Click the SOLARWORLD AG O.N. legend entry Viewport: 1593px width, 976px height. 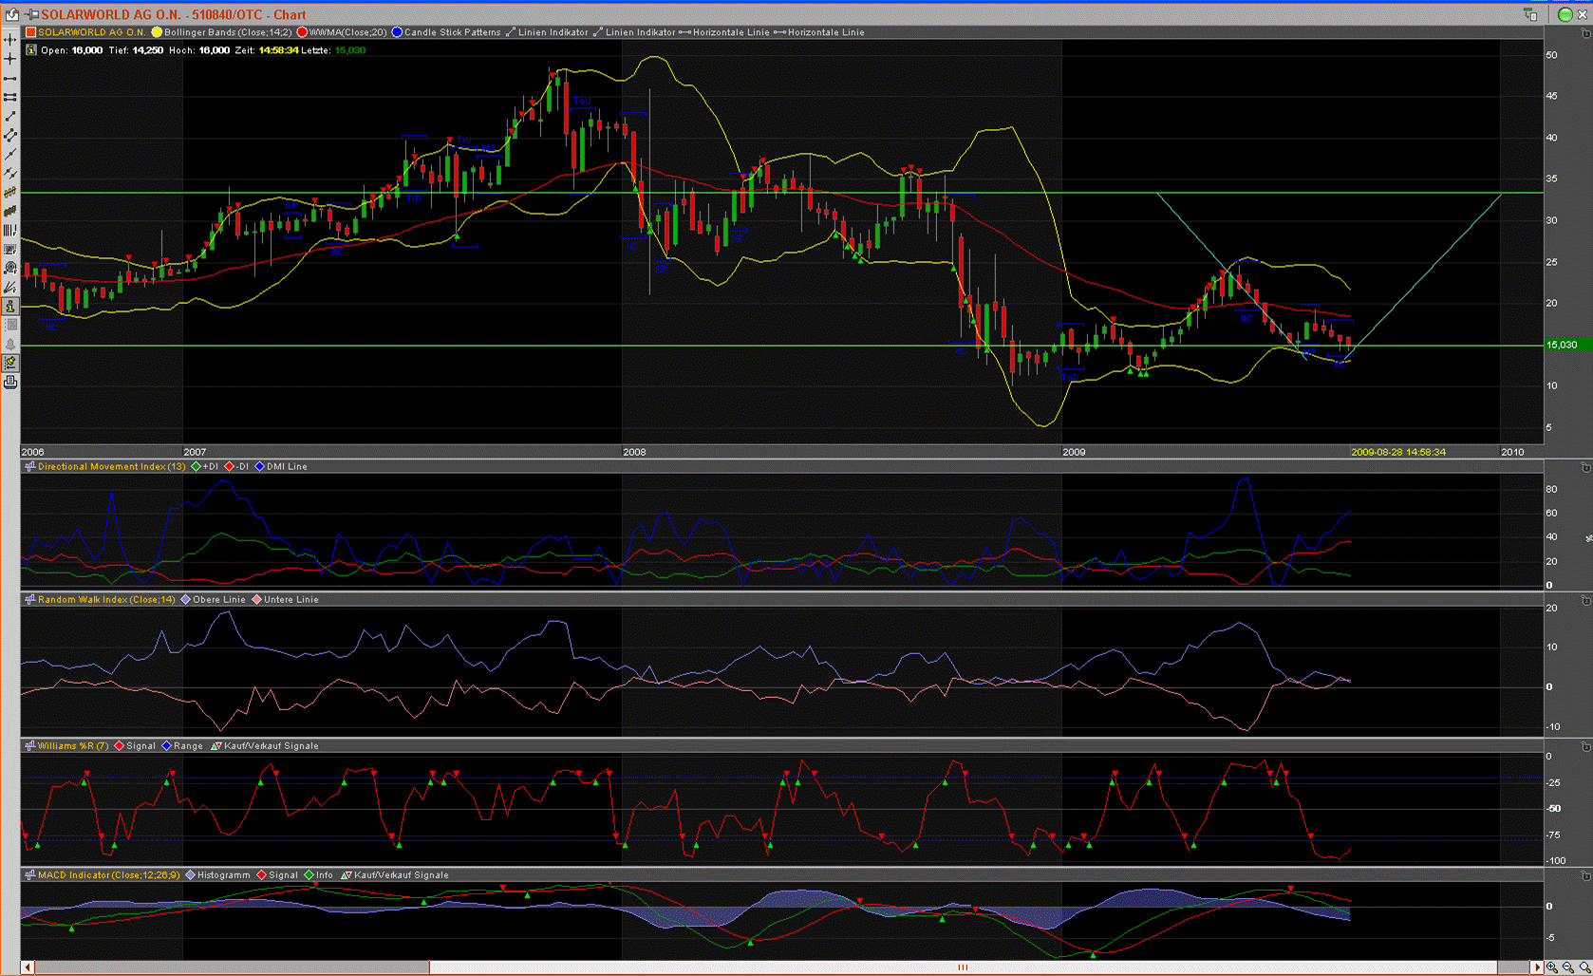click(x=86, y=32)
